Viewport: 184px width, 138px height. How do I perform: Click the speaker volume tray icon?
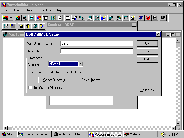point(163,134)
